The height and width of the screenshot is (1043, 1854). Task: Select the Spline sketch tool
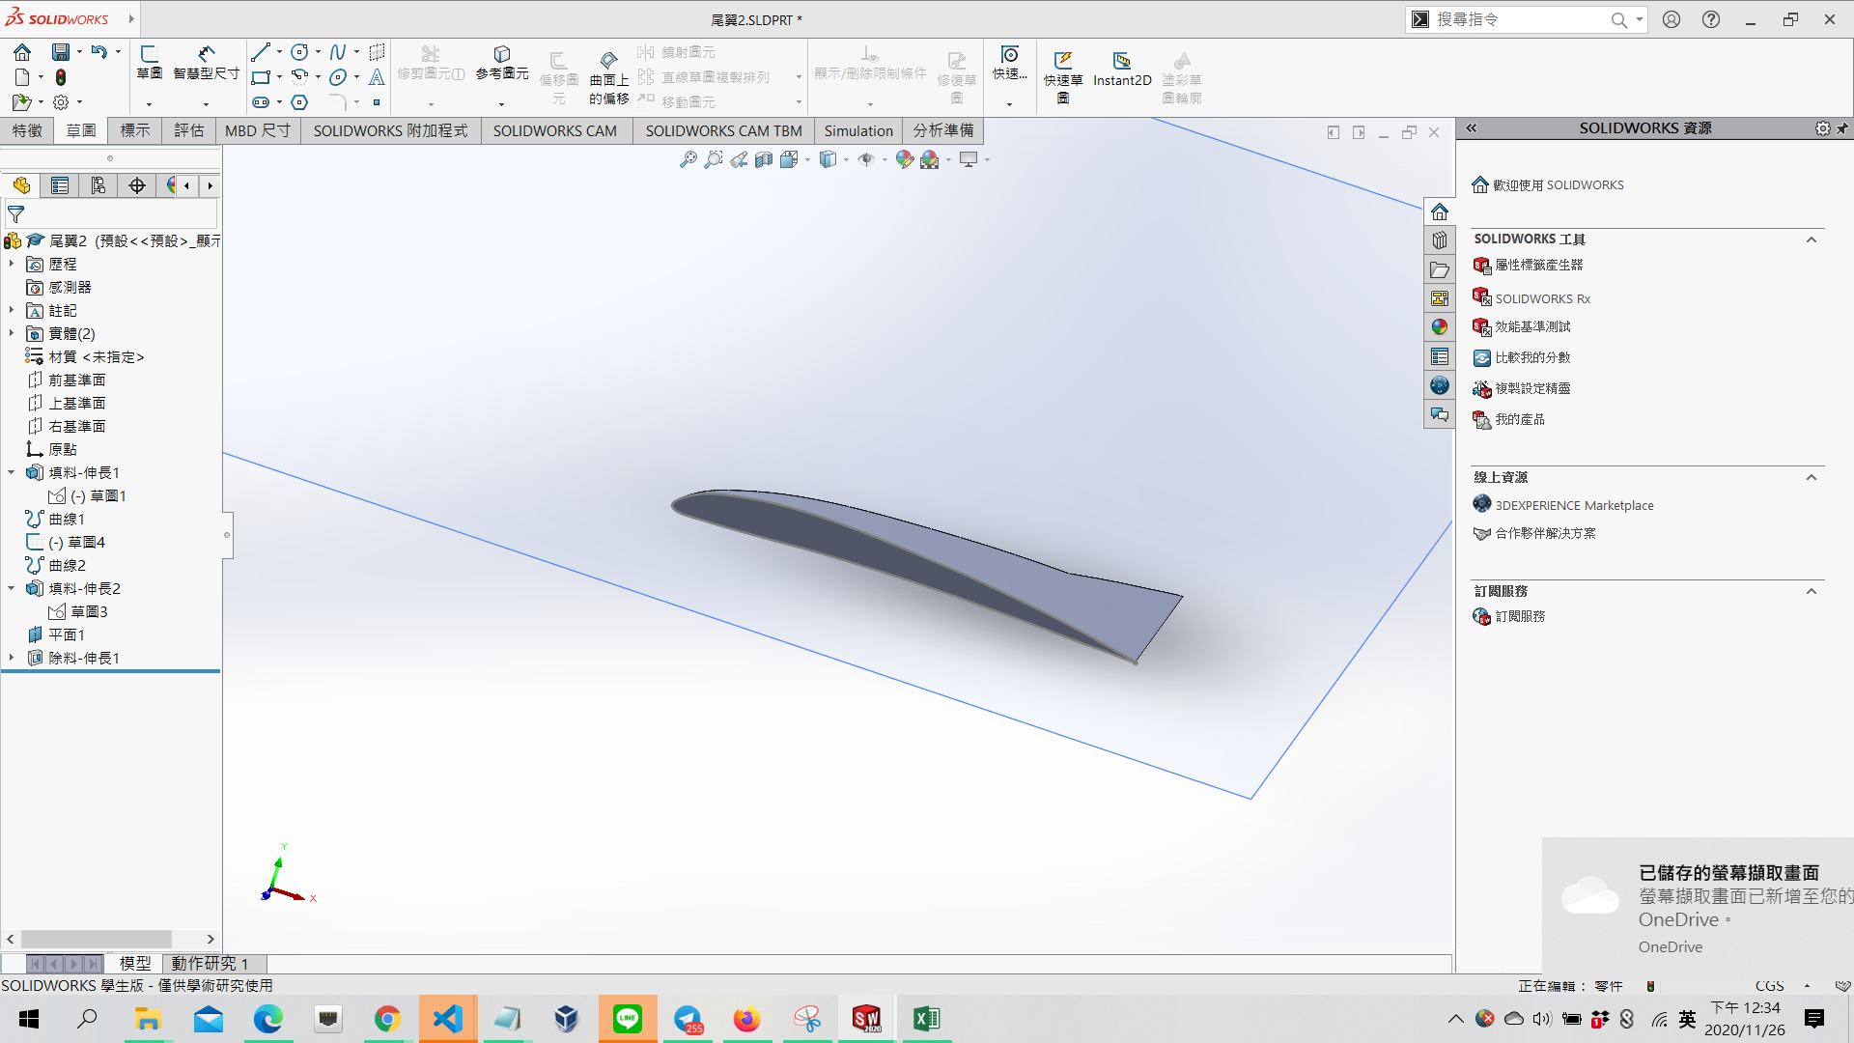[338, 52]
